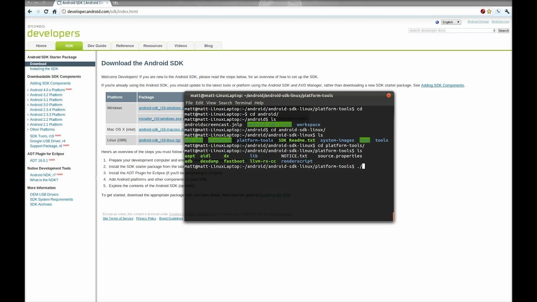Open the Site Terms of Service link
537x302 pixels.
118,219
